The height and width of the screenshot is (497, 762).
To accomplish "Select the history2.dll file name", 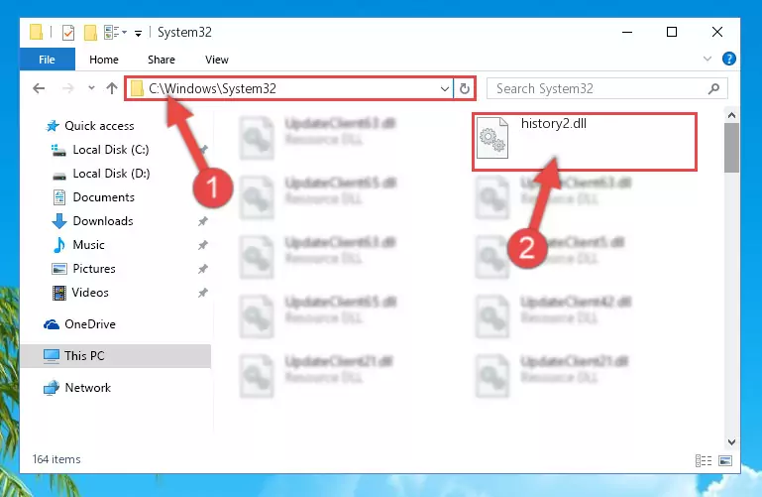I will coord(554,124).
